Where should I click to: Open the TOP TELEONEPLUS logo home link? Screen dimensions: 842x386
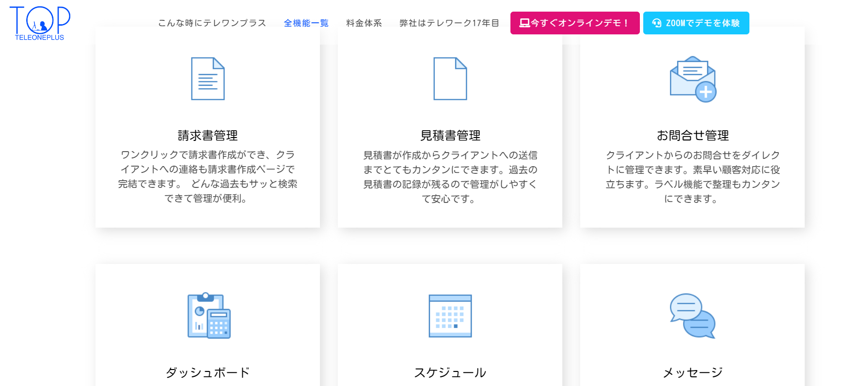(40, 23)
